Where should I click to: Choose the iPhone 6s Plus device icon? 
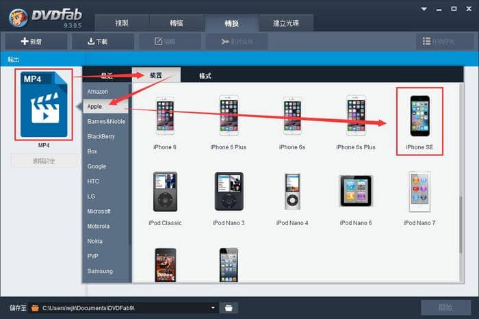click(356, 116)
